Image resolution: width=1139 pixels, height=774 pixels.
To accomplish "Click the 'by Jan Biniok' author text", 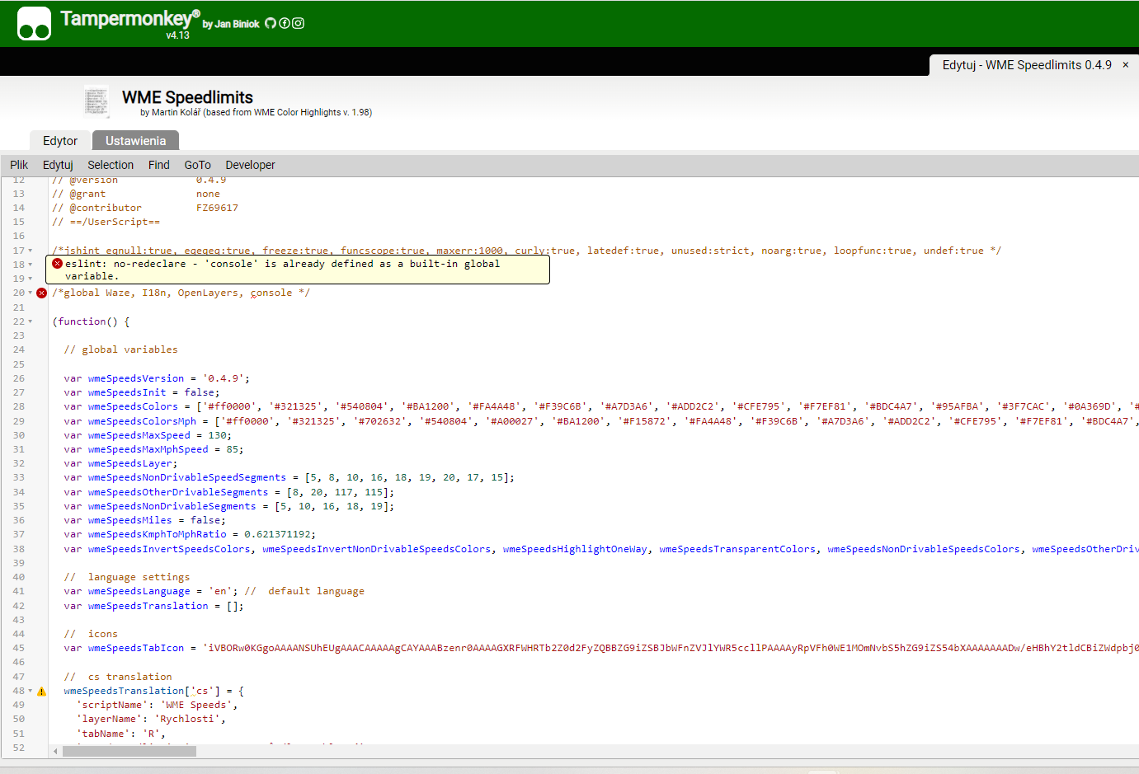I will tap(231, 24).
